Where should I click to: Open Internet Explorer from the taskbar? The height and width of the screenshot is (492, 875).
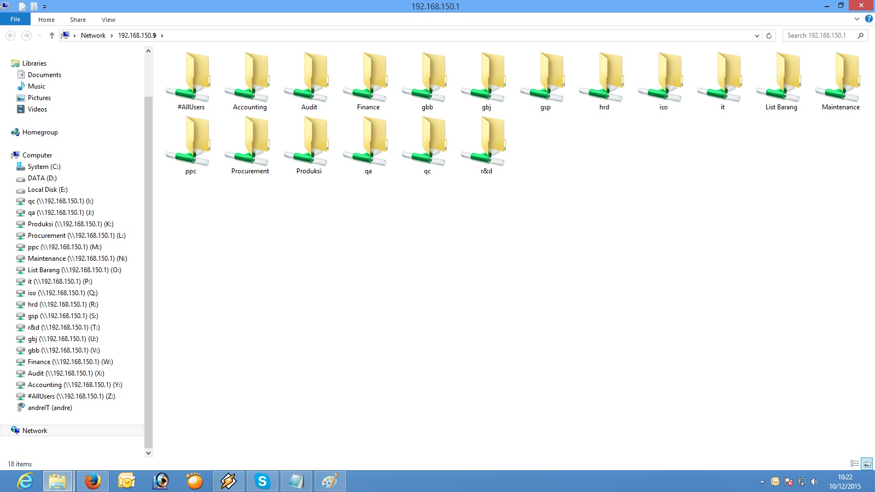(x=23, y=481)
